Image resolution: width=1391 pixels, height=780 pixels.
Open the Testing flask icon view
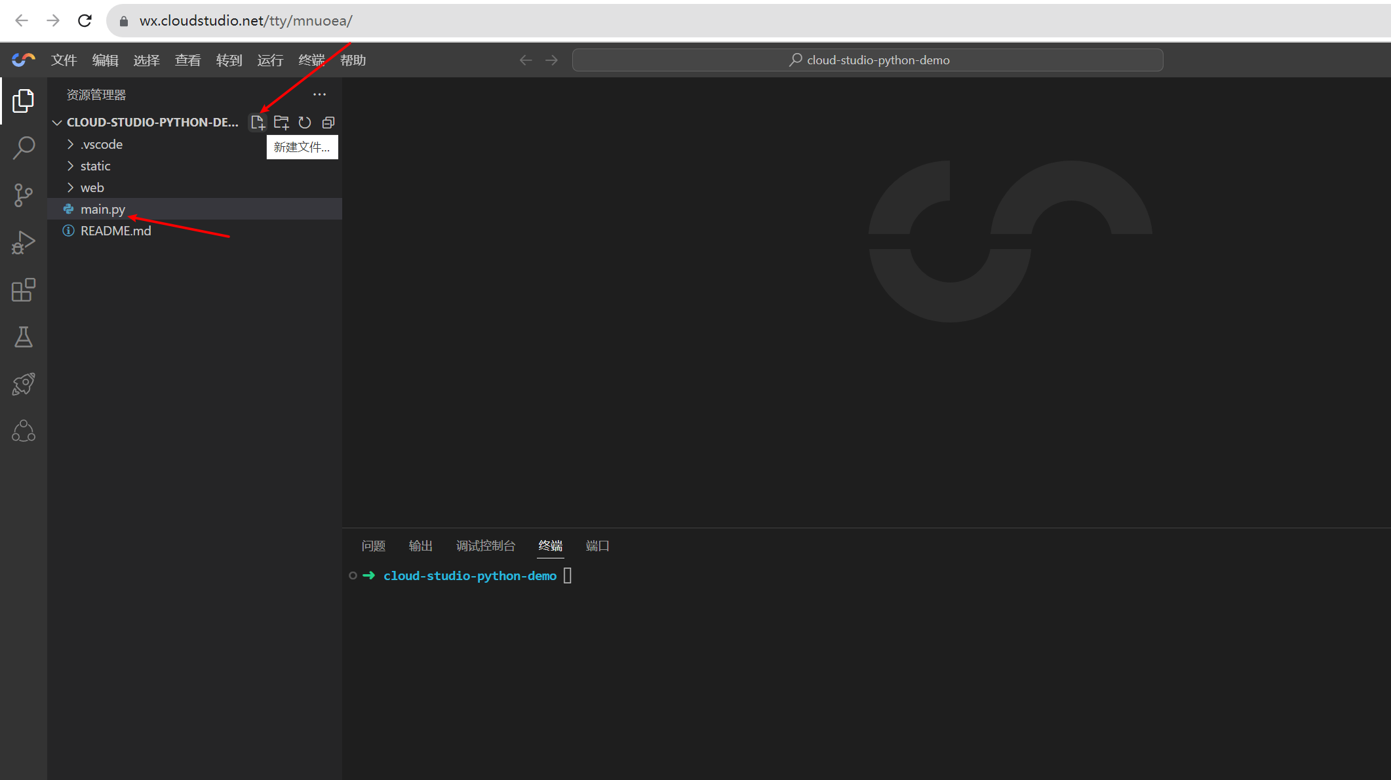tap(24, 337)
